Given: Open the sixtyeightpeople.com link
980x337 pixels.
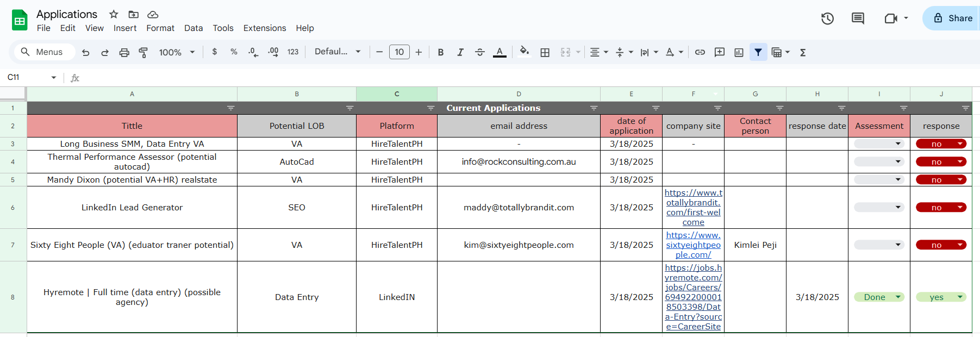Looking at the screenshot, I should coord(693,245).
